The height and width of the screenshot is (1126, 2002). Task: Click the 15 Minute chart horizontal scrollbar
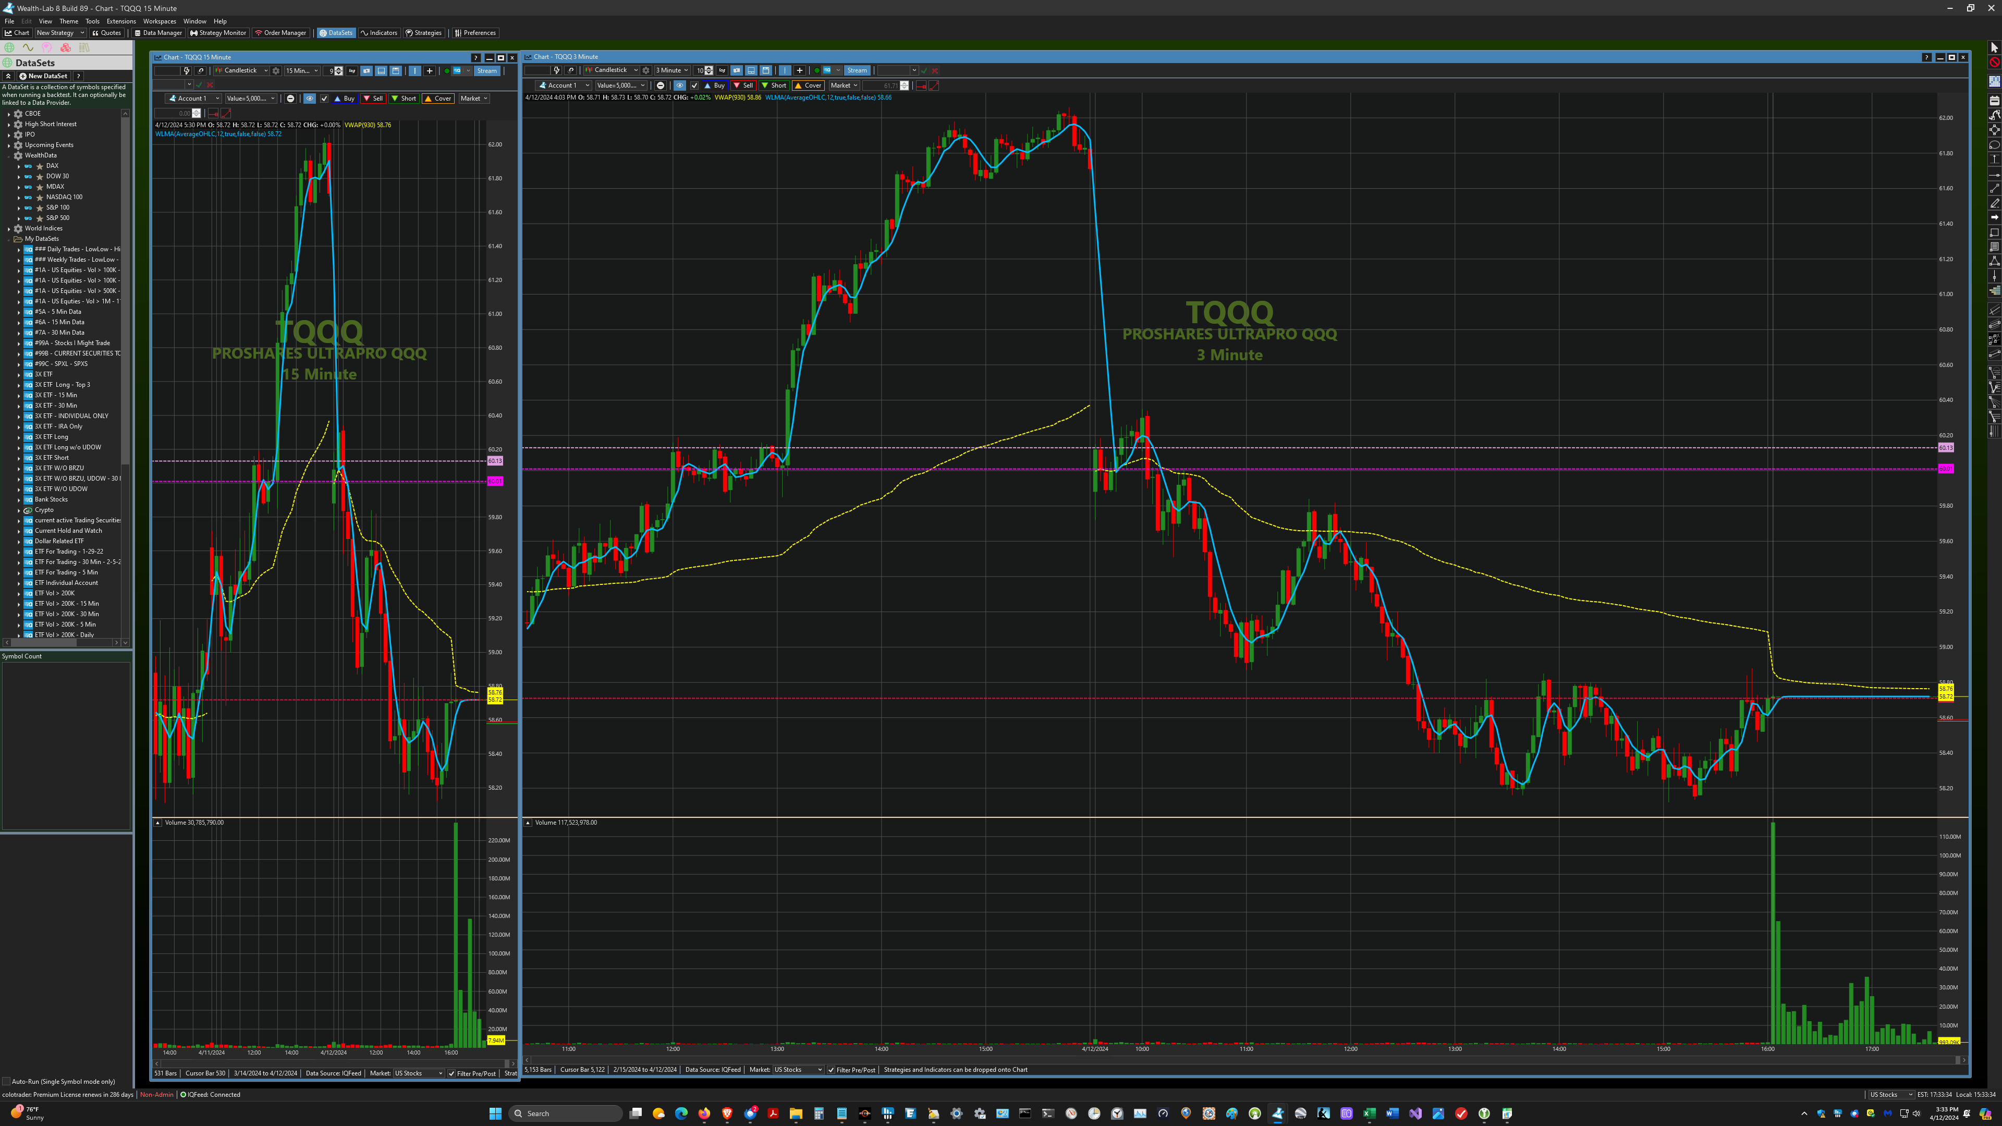[x=334, y=1063]
